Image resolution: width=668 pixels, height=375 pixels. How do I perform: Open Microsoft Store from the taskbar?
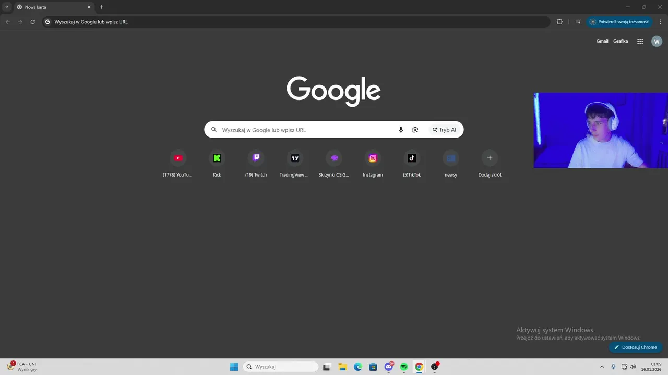click(373, 367)
